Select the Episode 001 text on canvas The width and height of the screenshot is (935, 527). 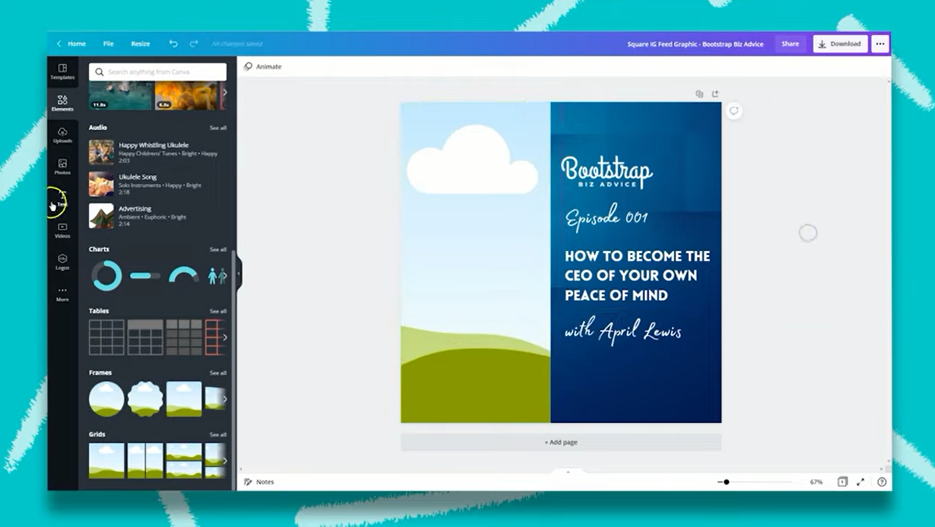tap(607, 217)
